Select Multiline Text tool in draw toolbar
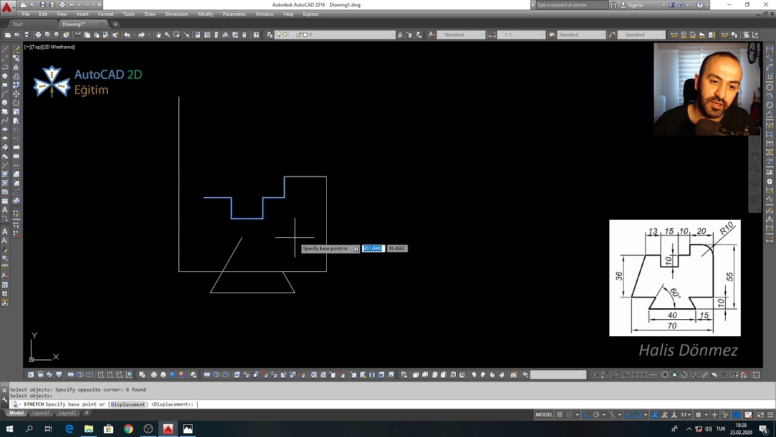The width and height of the screenshot is (776, 437). click(x=5, y=209)
